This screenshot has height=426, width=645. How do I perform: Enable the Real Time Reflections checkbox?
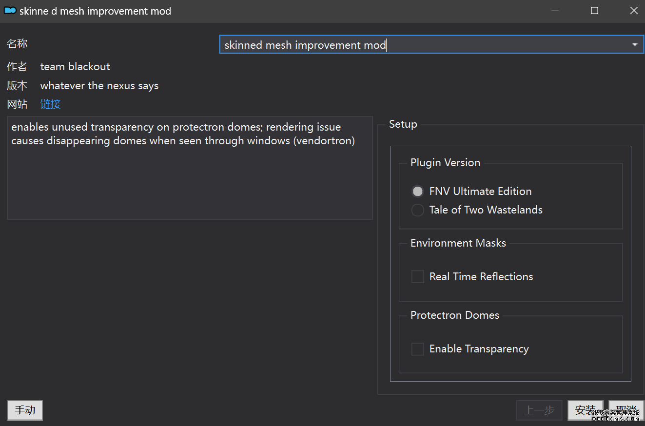(x=418, y=277)
